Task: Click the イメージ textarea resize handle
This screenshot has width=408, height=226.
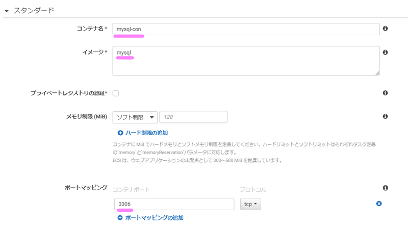Action: 377,73
